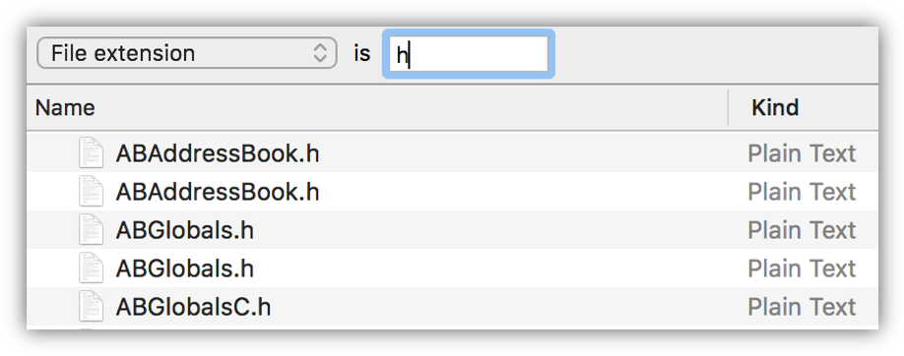Select the second ABAddressBook.h file name
Screen dimensions: 904x356
(218, 192)
